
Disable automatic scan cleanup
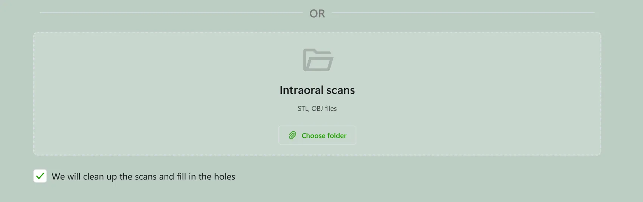(x=40, y=176)
